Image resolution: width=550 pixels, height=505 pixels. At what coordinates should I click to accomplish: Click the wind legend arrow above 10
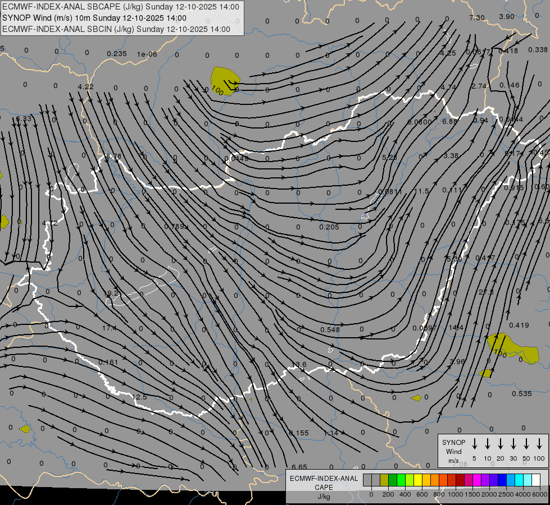(487, 444)
